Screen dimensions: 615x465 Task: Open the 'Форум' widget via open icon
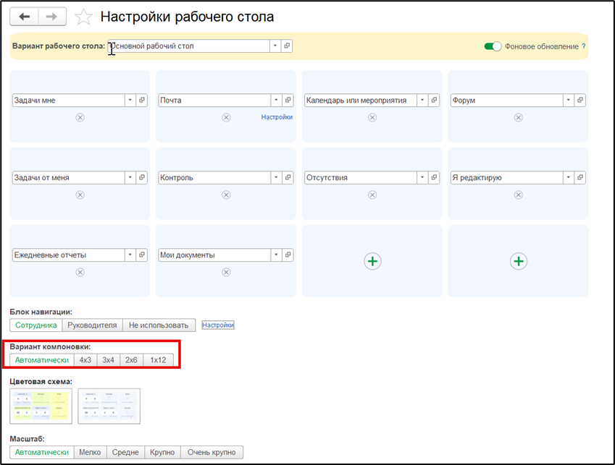coord(580,101)
